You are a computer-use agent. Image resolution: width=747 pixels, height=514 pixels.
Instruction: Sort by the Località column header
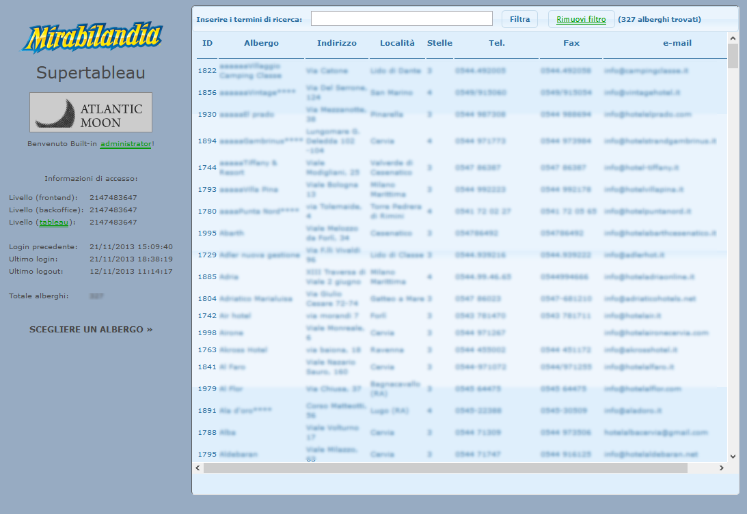coord(397,43)
